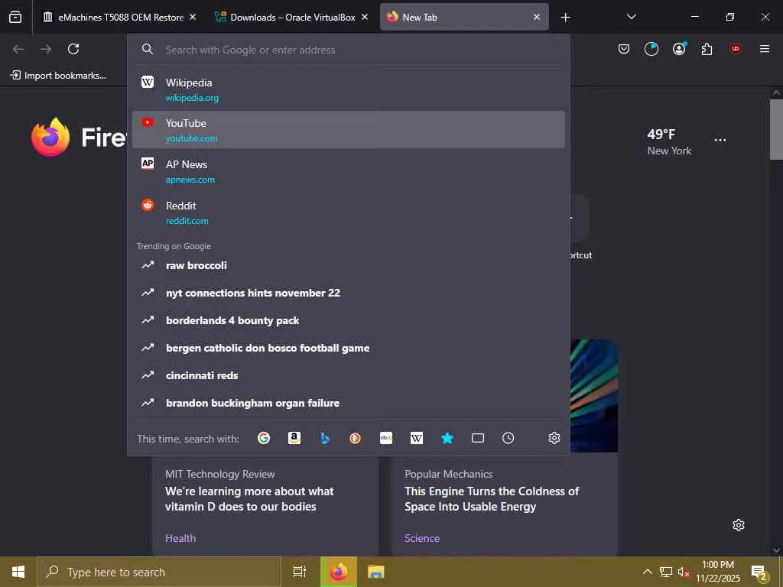Open the 49°F New York weather widget
The width and height of the screenshot is (783, 587).
(669, 141)
